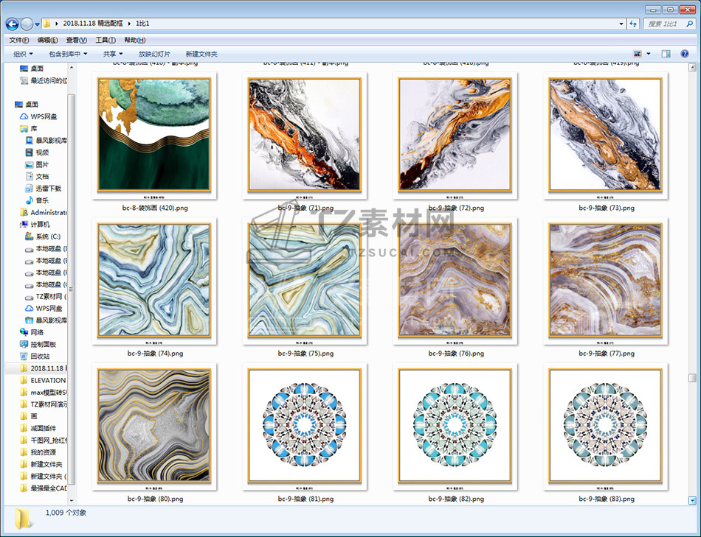Open the Help question mark icon

[x=683, y=54]
